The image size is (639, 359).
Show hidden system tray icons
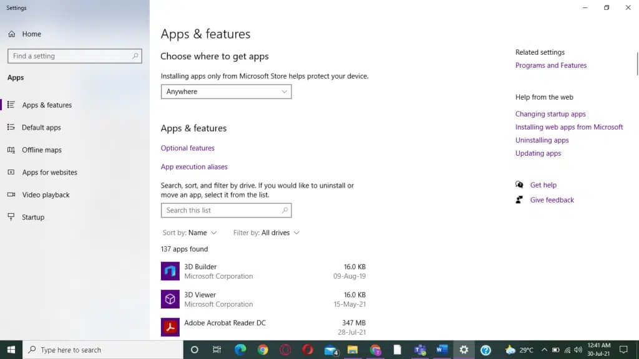click(544, 350)
